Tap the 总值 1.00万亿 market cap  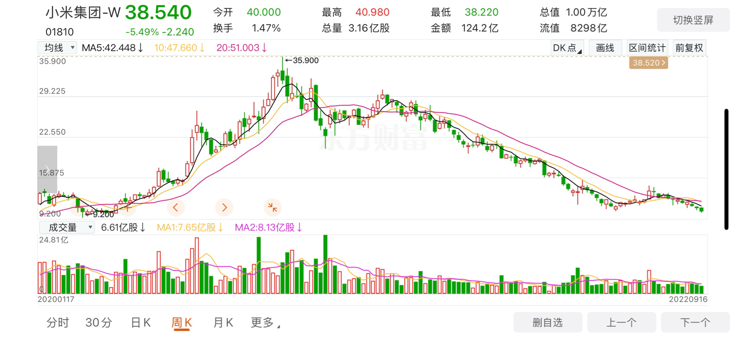point(573,12)
